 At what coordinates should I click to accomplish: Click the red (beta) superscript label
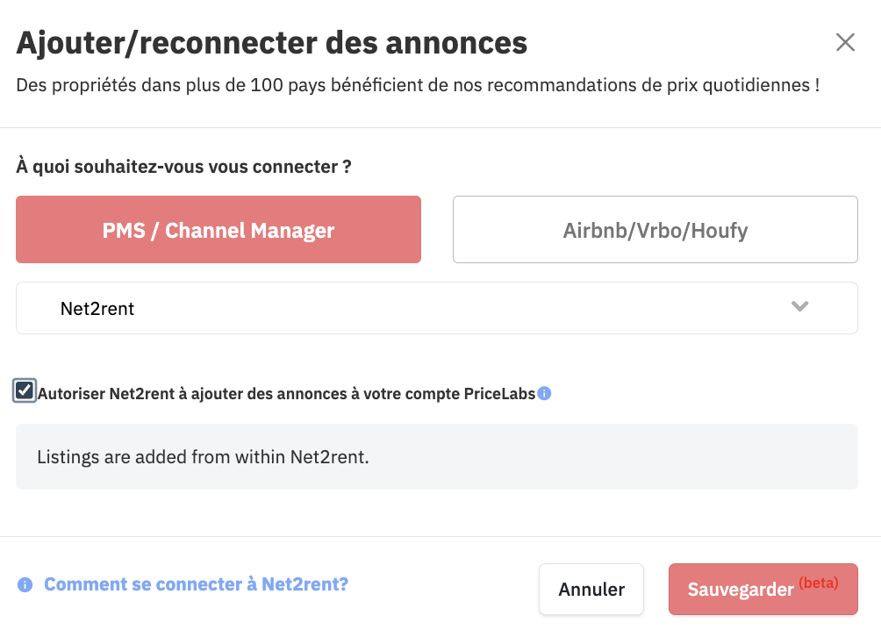tap(819, 583)
